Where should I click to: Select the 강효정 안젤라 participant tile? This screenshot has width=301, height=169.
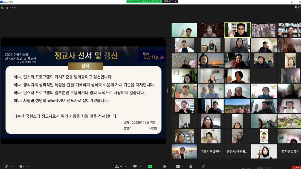click(290, 151)
